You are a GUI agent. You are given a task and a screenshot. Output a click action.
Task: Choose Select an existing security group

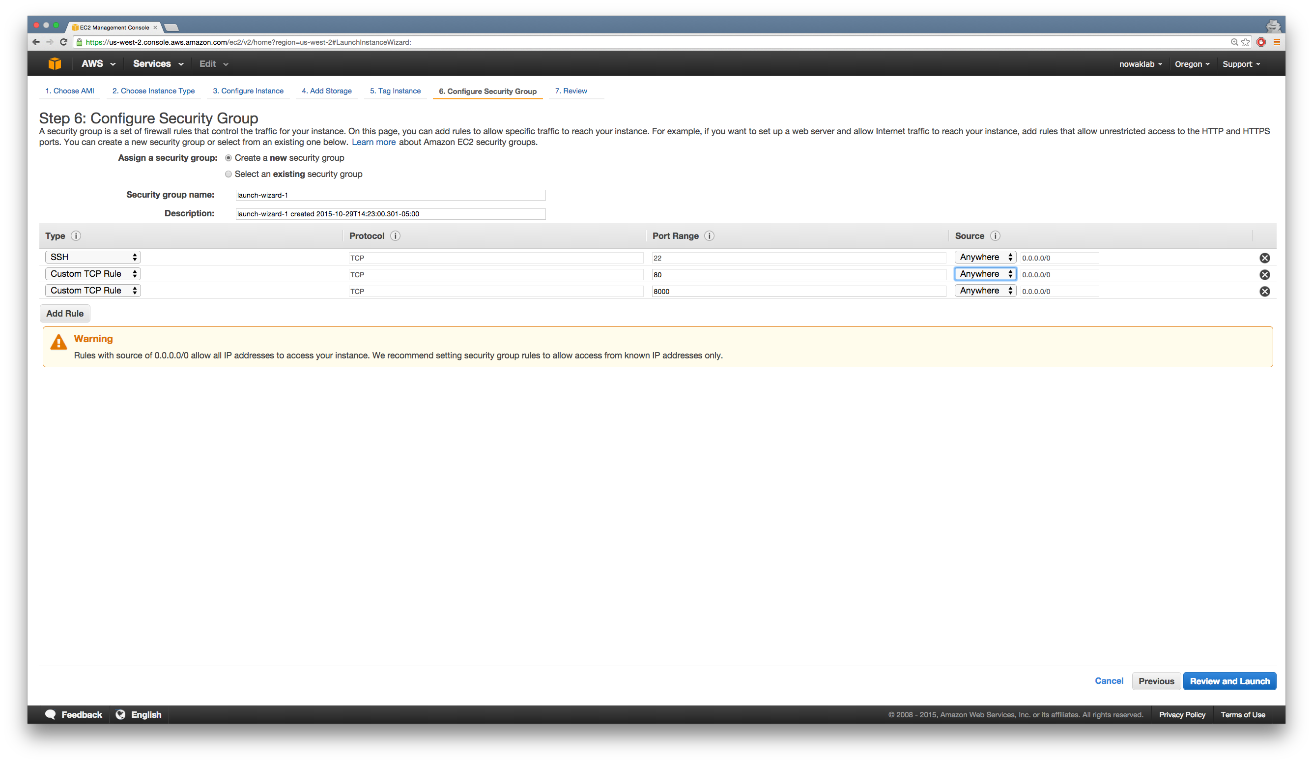(x=228, y=174)
